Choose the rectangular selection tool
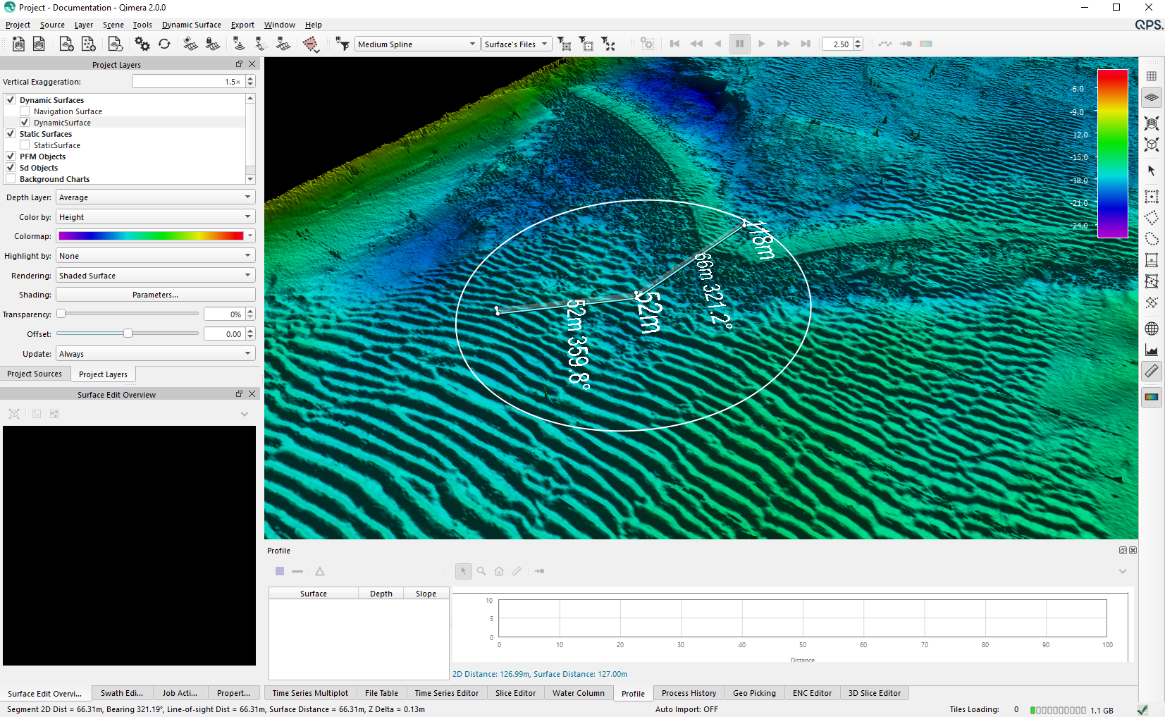The height and width of the screenshot is (717, 1165). 1152,197
